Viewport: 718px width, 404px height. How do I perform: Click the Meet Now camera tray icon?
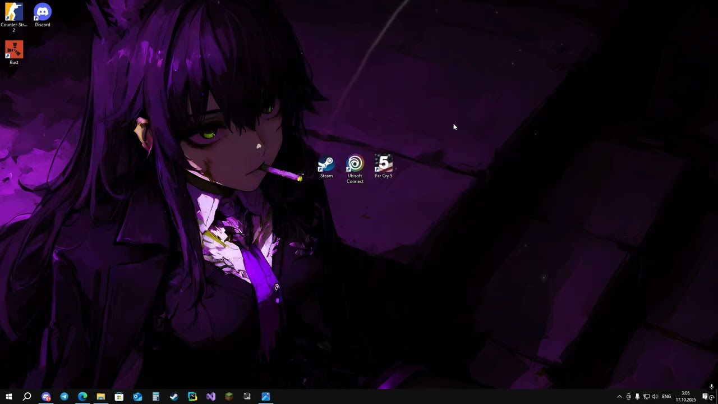(629, 397)
